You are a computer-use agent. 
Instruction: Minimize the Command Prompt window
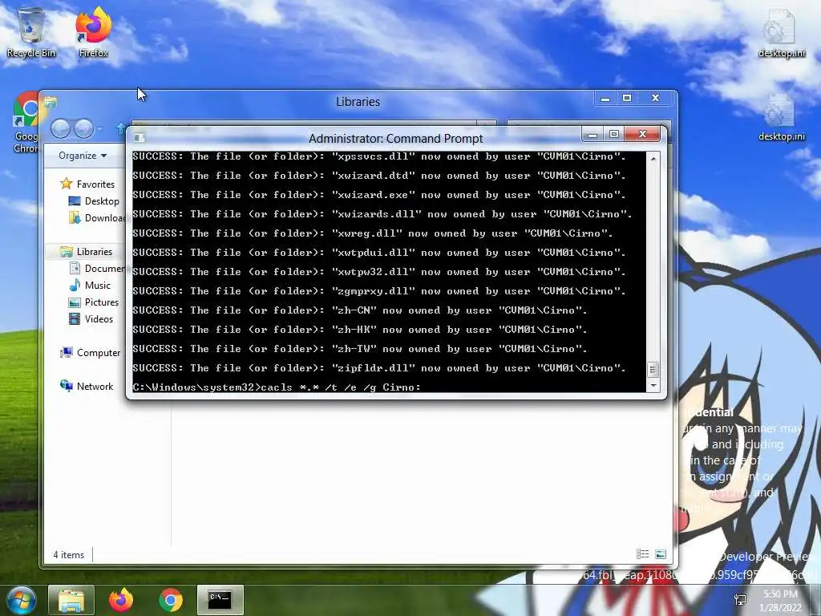point(592,135)
